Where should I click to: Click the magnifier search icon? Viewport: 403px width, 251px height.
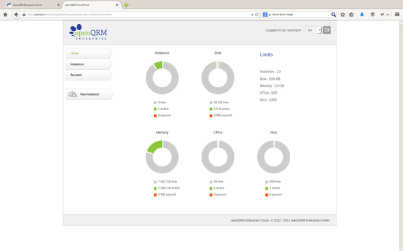point(333,15)
